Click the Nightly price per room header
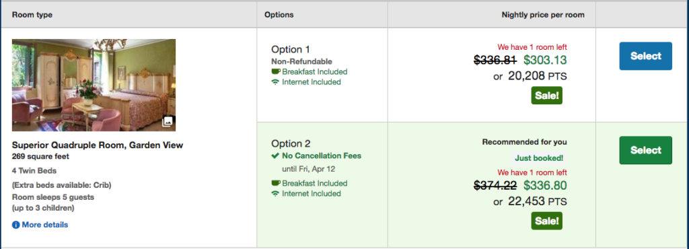The height and width of the screenshot is (249, 689). click(543, 15)
